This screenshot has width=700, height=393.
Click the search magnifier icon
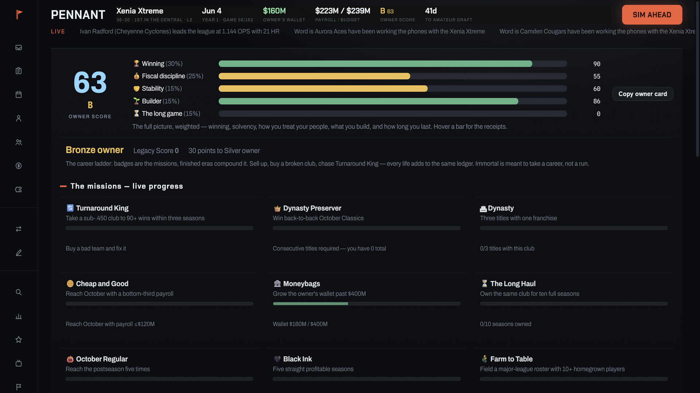[x=19, y=292]
